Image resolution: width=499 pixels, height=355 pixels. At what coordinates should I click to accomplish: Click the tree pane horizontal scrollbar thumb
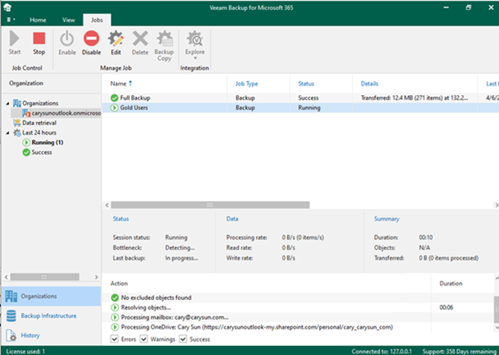45,277
